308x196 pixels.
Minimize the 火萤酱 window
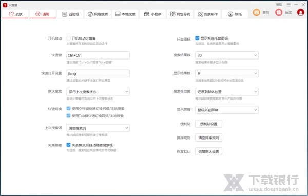(x=296, y=5)
